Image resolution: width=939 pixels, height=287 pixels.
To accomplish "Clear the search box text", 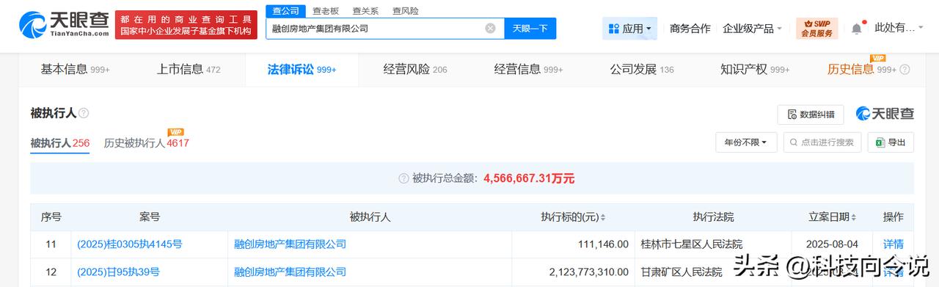I will tap(490, 29).
